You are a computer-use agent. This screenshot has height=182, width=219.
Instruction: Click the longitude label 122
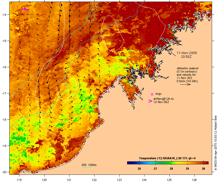click(x=94, y=180)
